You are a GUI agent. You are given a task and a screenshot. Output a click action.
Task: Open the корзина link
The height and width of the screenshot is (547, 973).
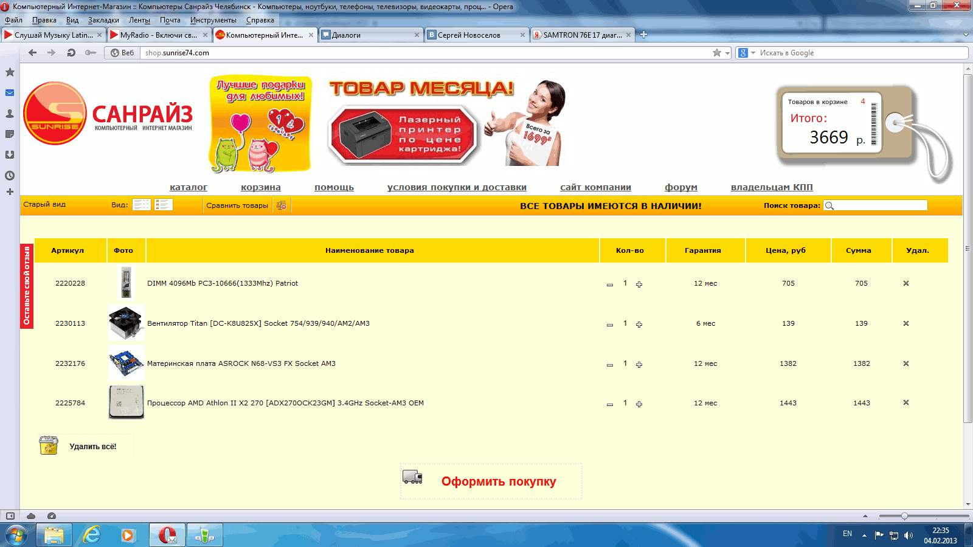[261, 187]
